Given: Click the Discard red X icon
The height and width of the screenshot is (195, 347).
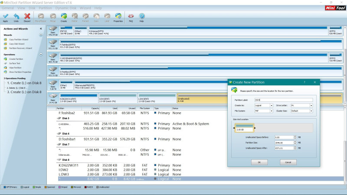Looking at the screenshot, I should [x=27, y=16].
